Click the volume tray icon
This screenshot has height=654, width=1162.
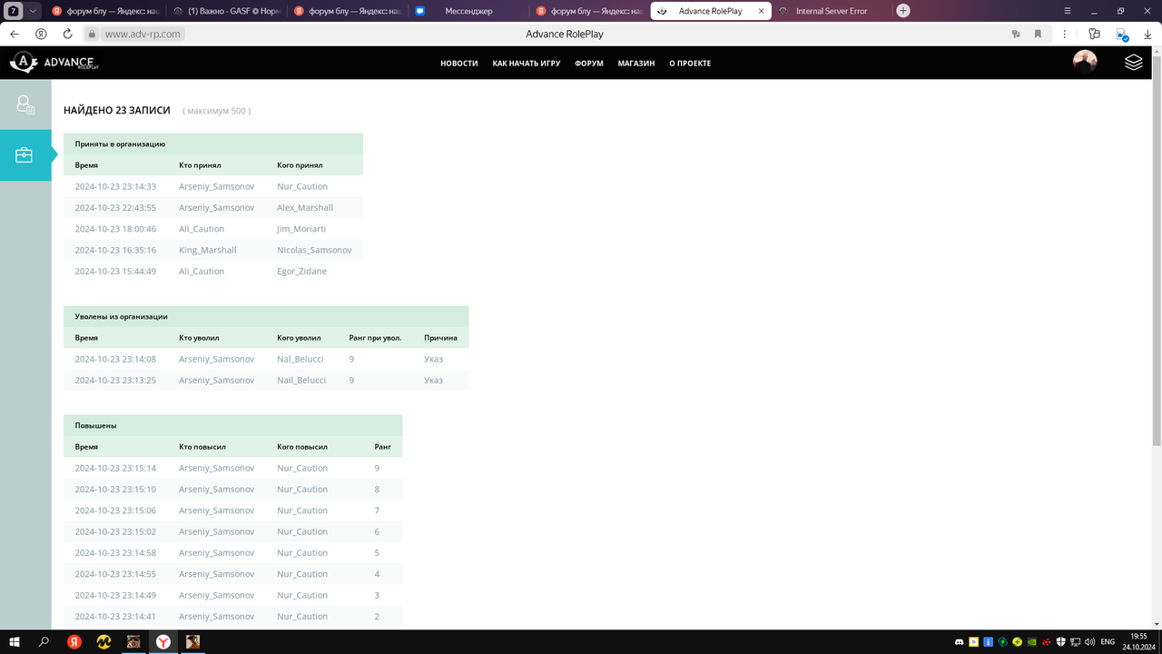click(1088, 642)
